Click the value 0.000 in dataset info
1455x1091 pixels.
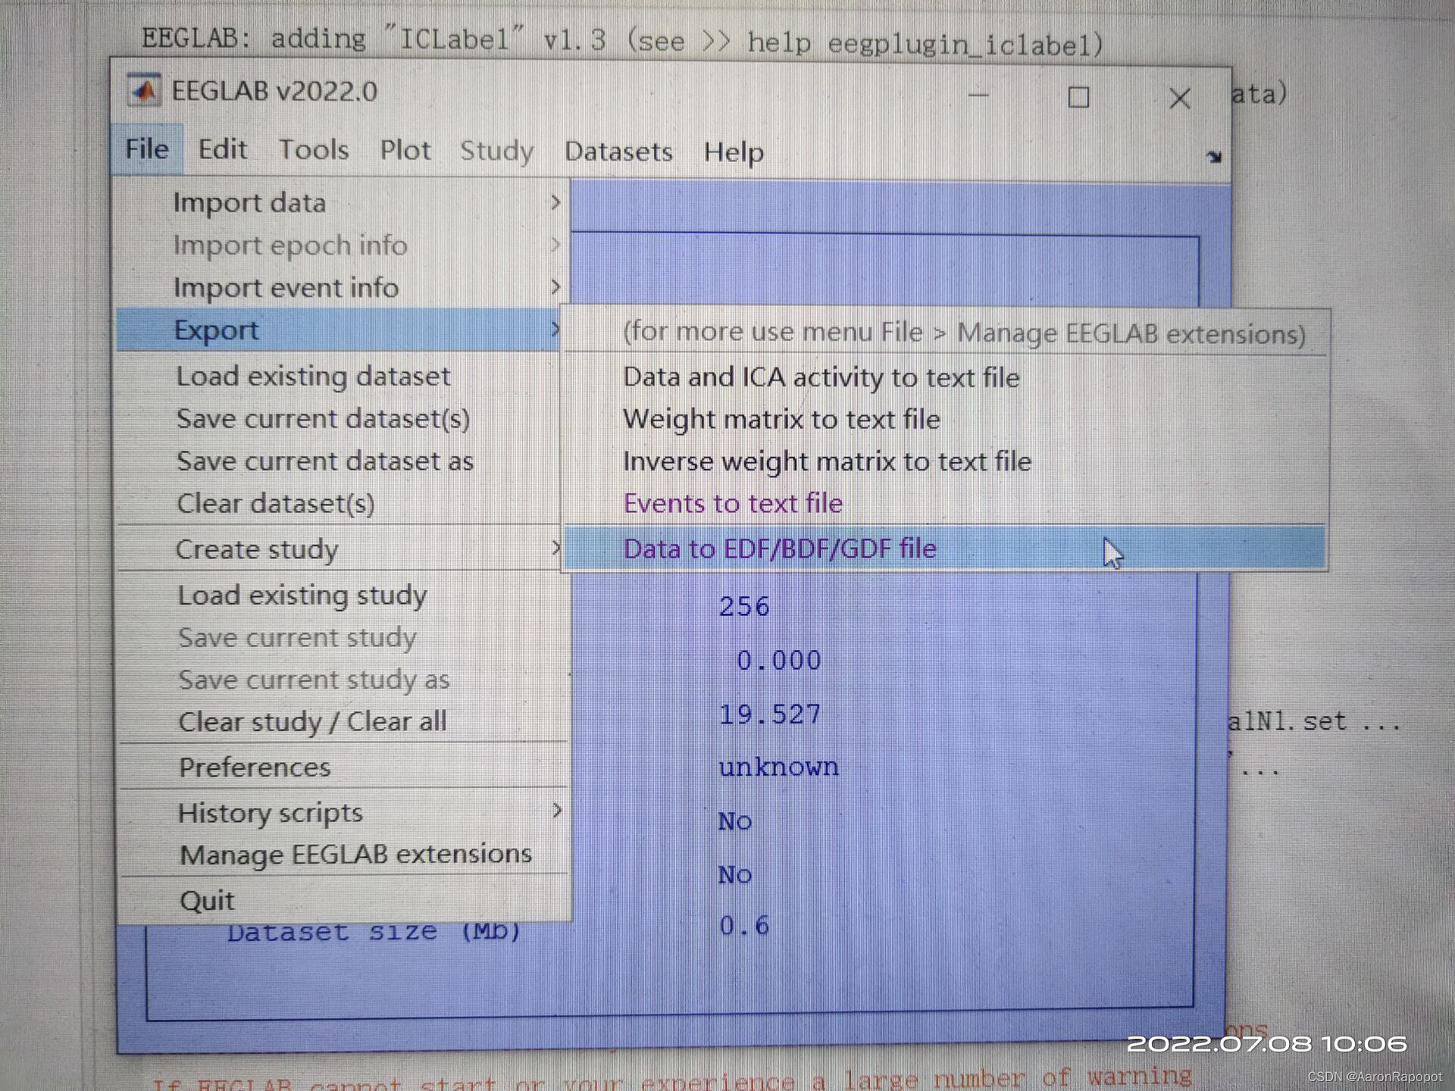779,660
